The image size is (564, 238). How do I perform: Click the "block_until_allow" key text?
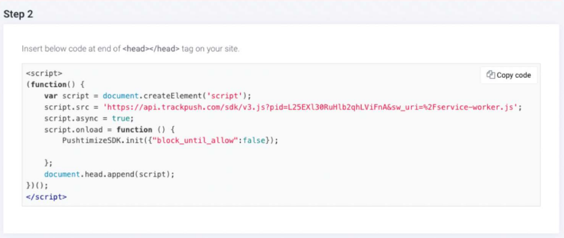pos(193,140)
